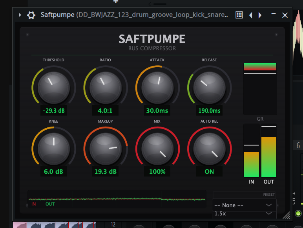This screenshot has height=228, width=303.
Task: Click the window resize grip corner
Action: tap(287, 215)
